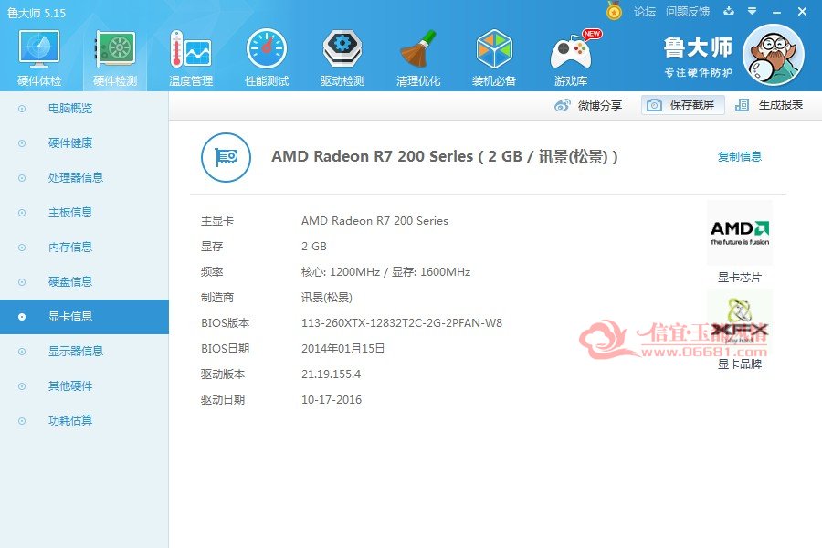The height and width of the screenshot is (548, 822).
Task: Open 驱动检测 driver detection
Action: 342,49
